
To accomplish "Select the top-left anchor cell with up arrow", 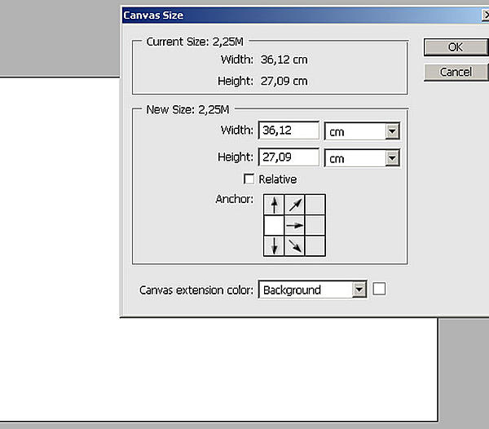I will pos(274,205).
